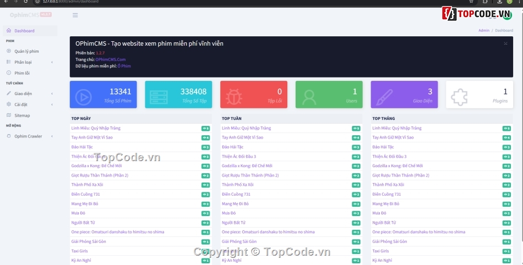Click the Cài đặt gear icon
The image size is (523, 265).
click(9, 104)
